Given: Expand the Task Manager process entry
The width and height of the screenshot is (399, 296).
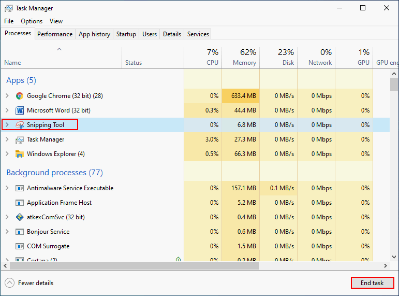Looking at the screenshot, I should (x=7, y=139).
